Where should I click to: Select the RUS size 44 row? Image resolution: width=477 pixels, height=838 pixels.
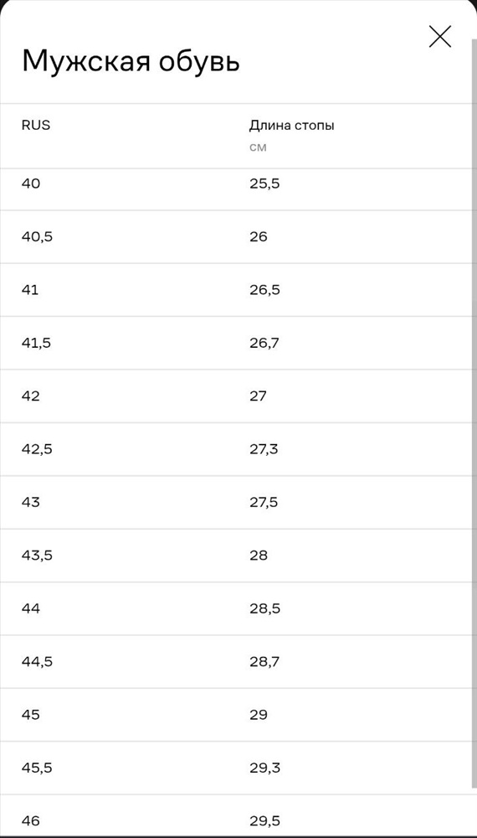[236, 608]
